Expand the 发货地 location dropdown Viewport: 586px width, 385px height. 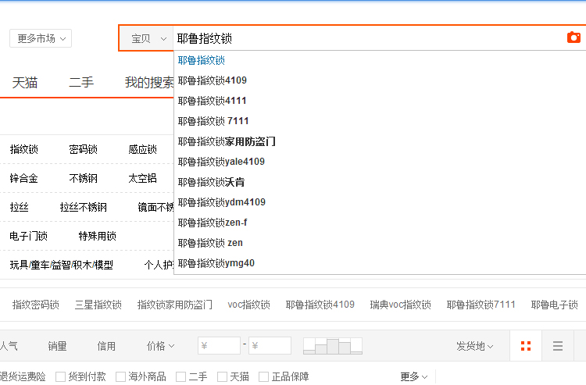coord(474,346)
